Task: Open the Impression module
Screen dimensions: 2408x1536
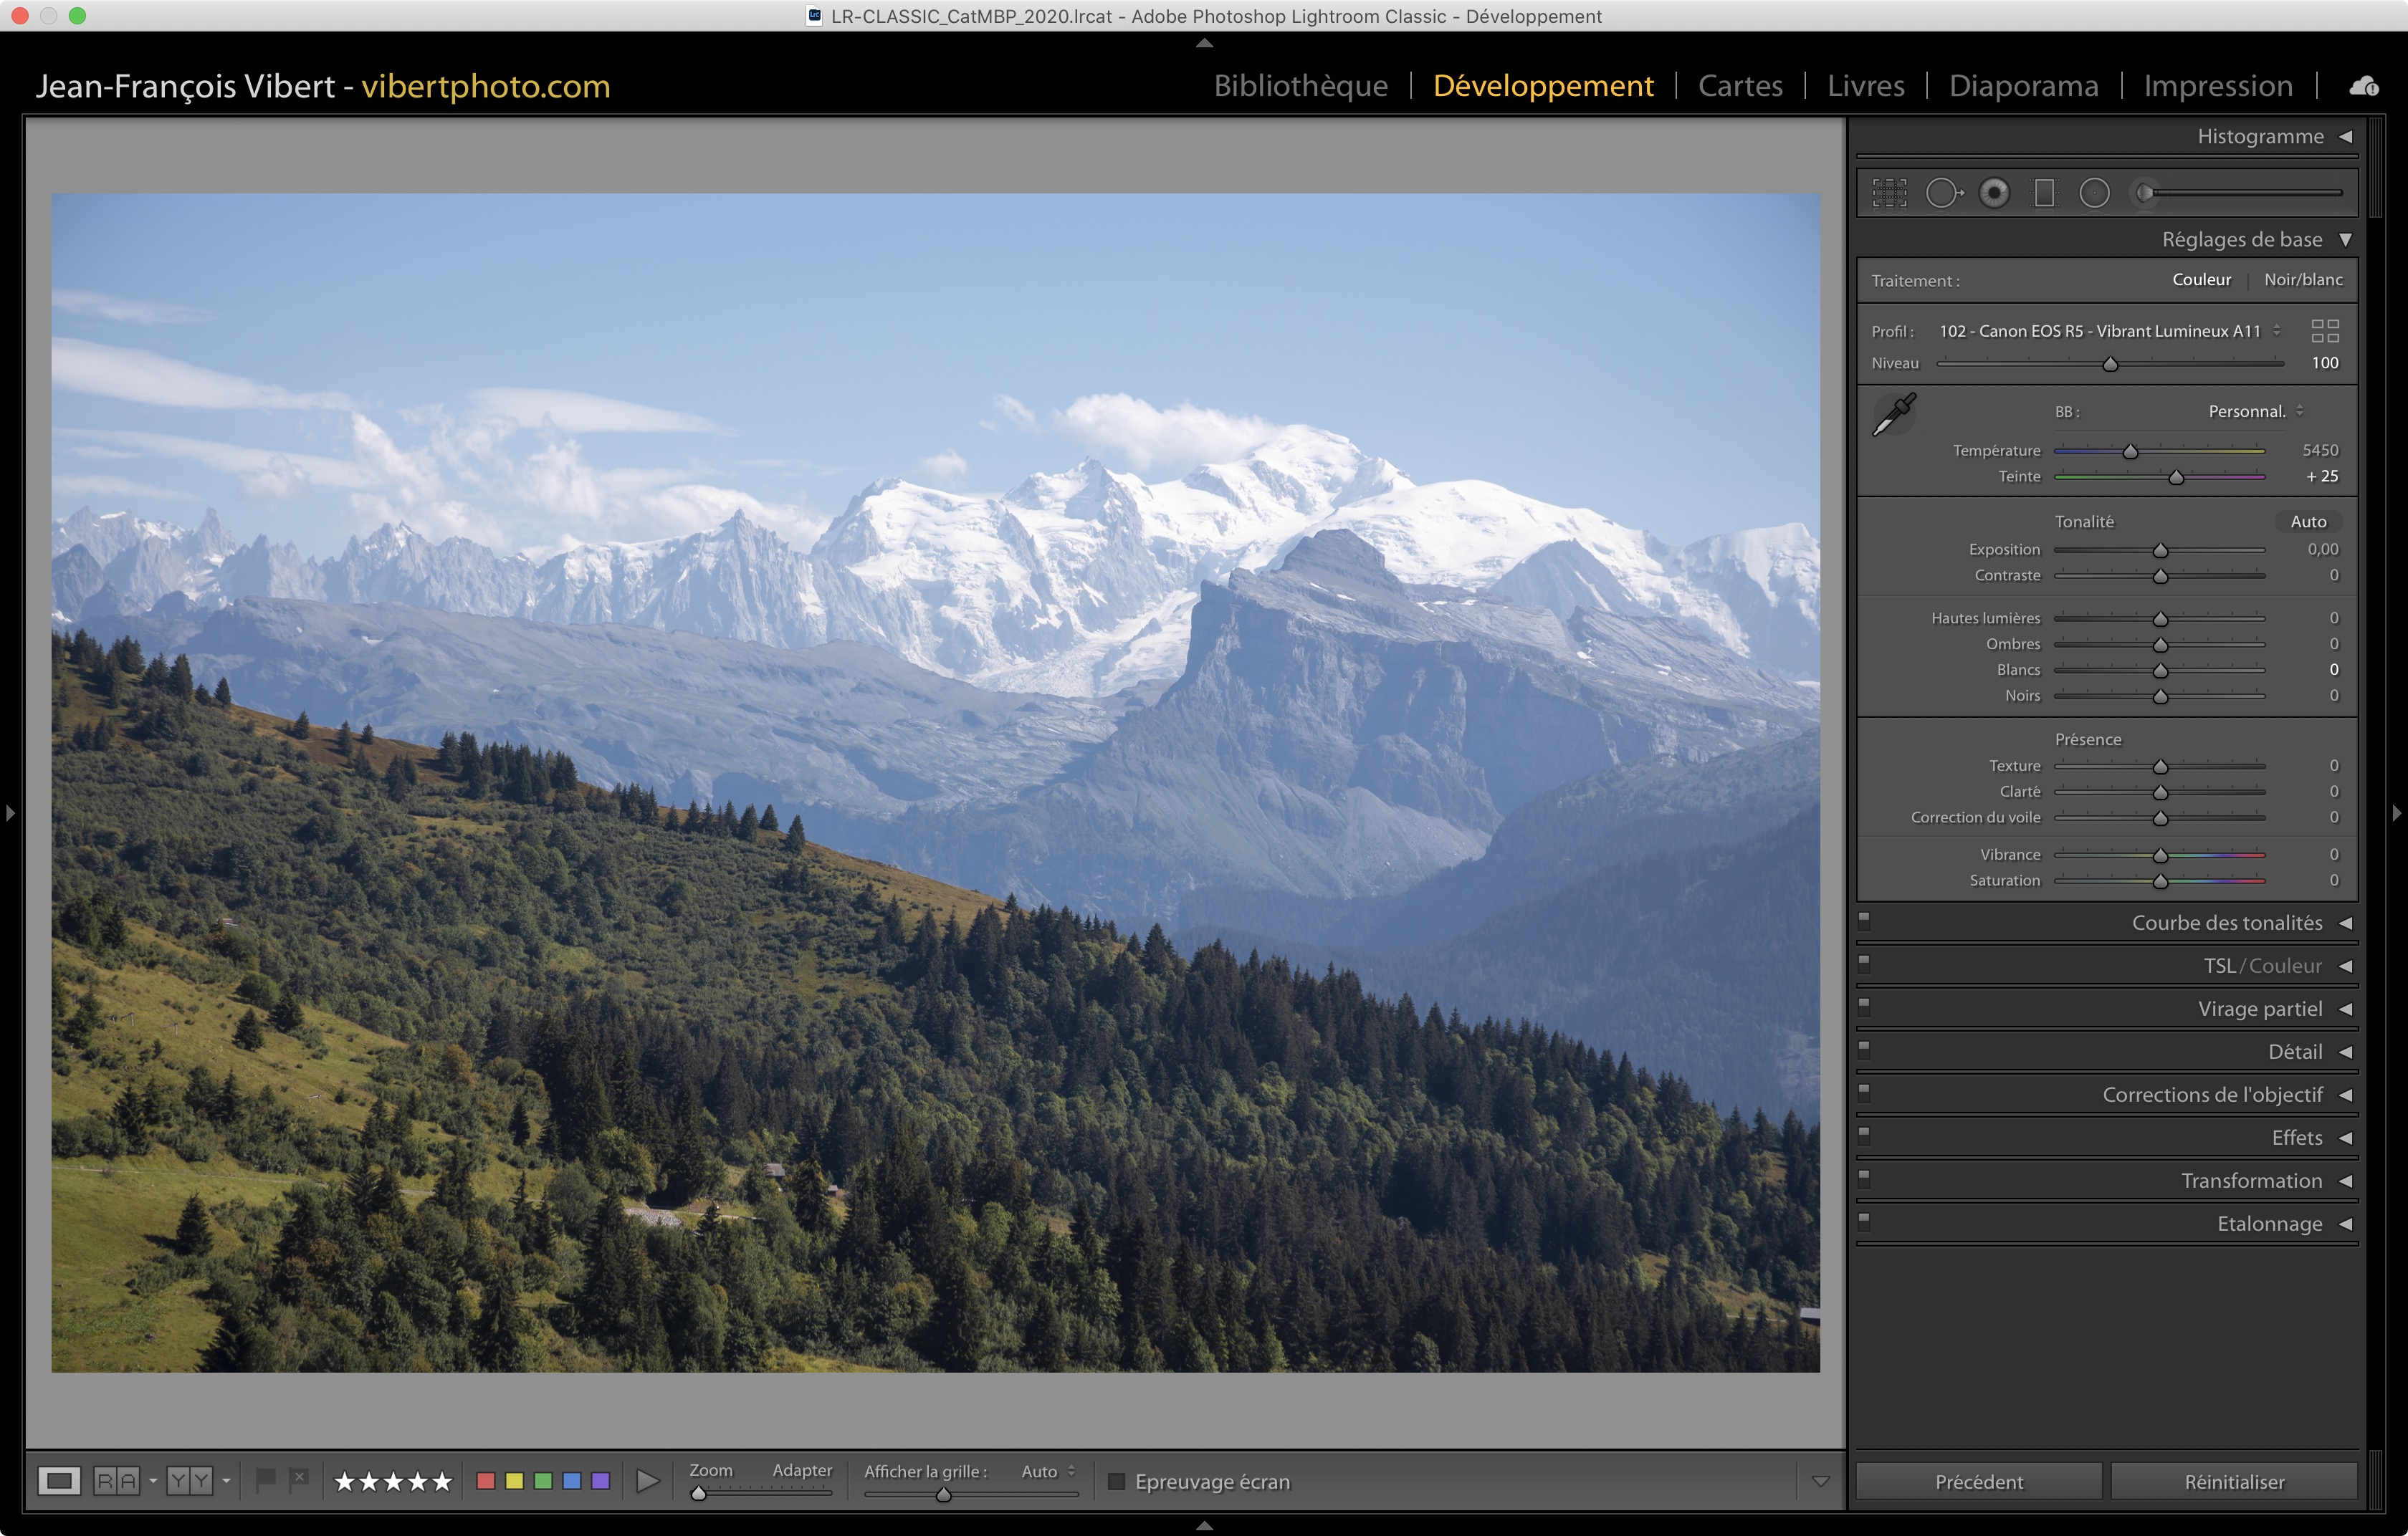Action: 2217,86
